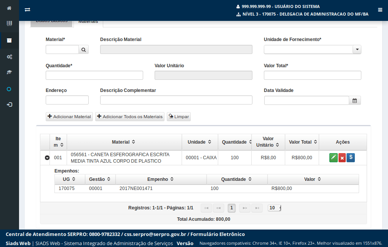Sort Empenhos by Quantidade column
The height and width of the screenshot is (247, 388).
(237, 179)
